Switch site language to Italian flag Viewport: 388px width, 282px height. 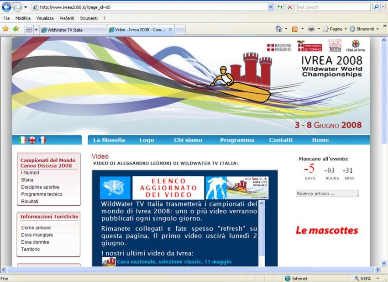point(22,140)
